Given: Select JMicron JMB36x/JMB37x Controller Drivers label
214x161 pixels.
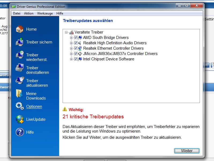Looking at the screenshot, I should click(120, 54).
